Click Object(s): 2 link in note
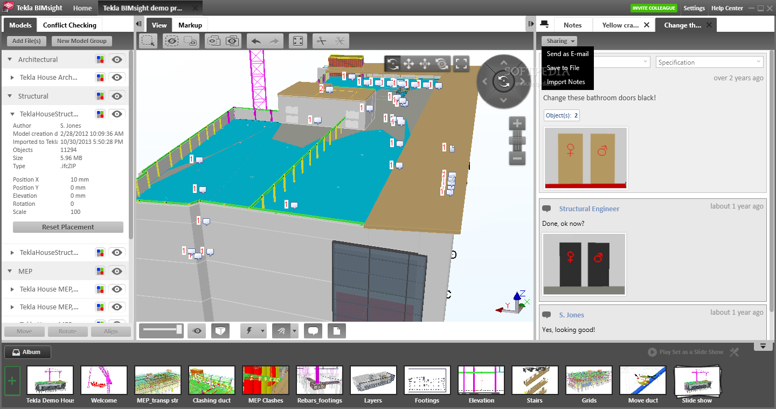 click(x=562, y=115)
